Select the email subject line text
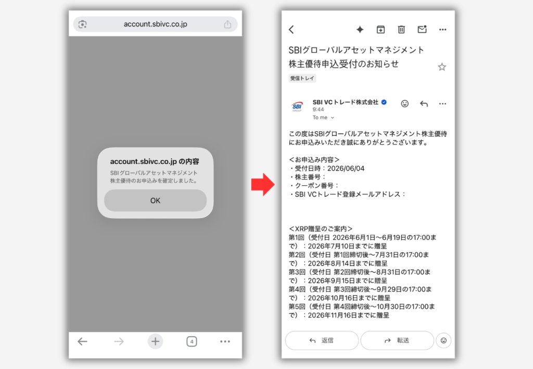The height and width of the screenshot is (369, 533). point(356,57)
